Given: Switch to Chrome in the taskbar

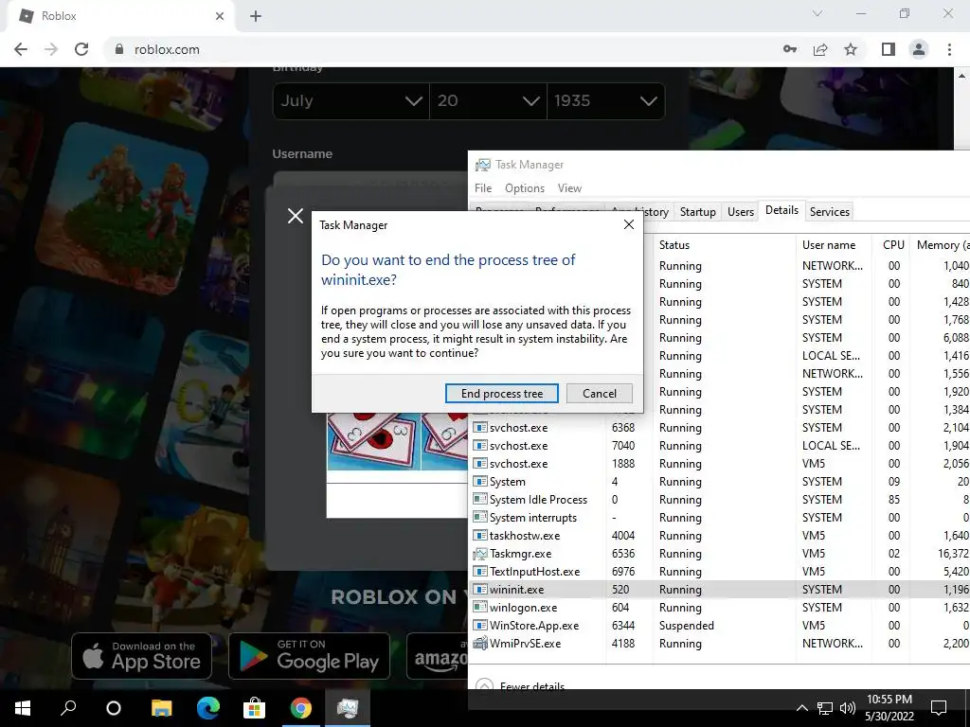Looking at the screenshot, I should (x=301, y=708).
